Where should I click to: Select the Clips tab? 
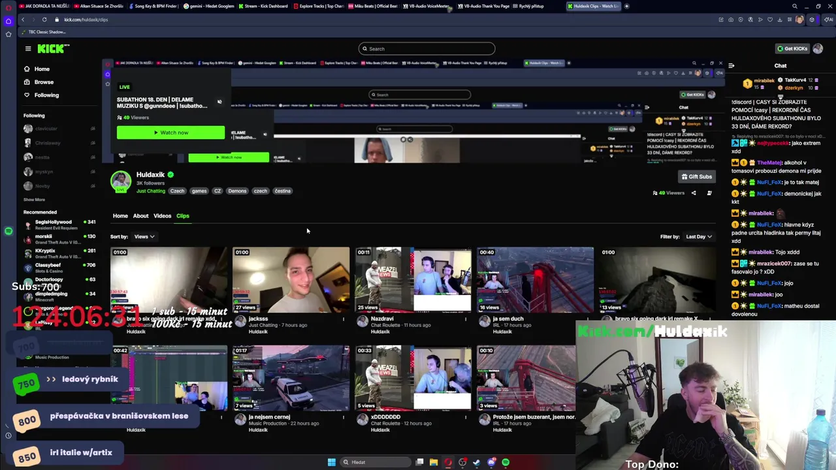182,215
